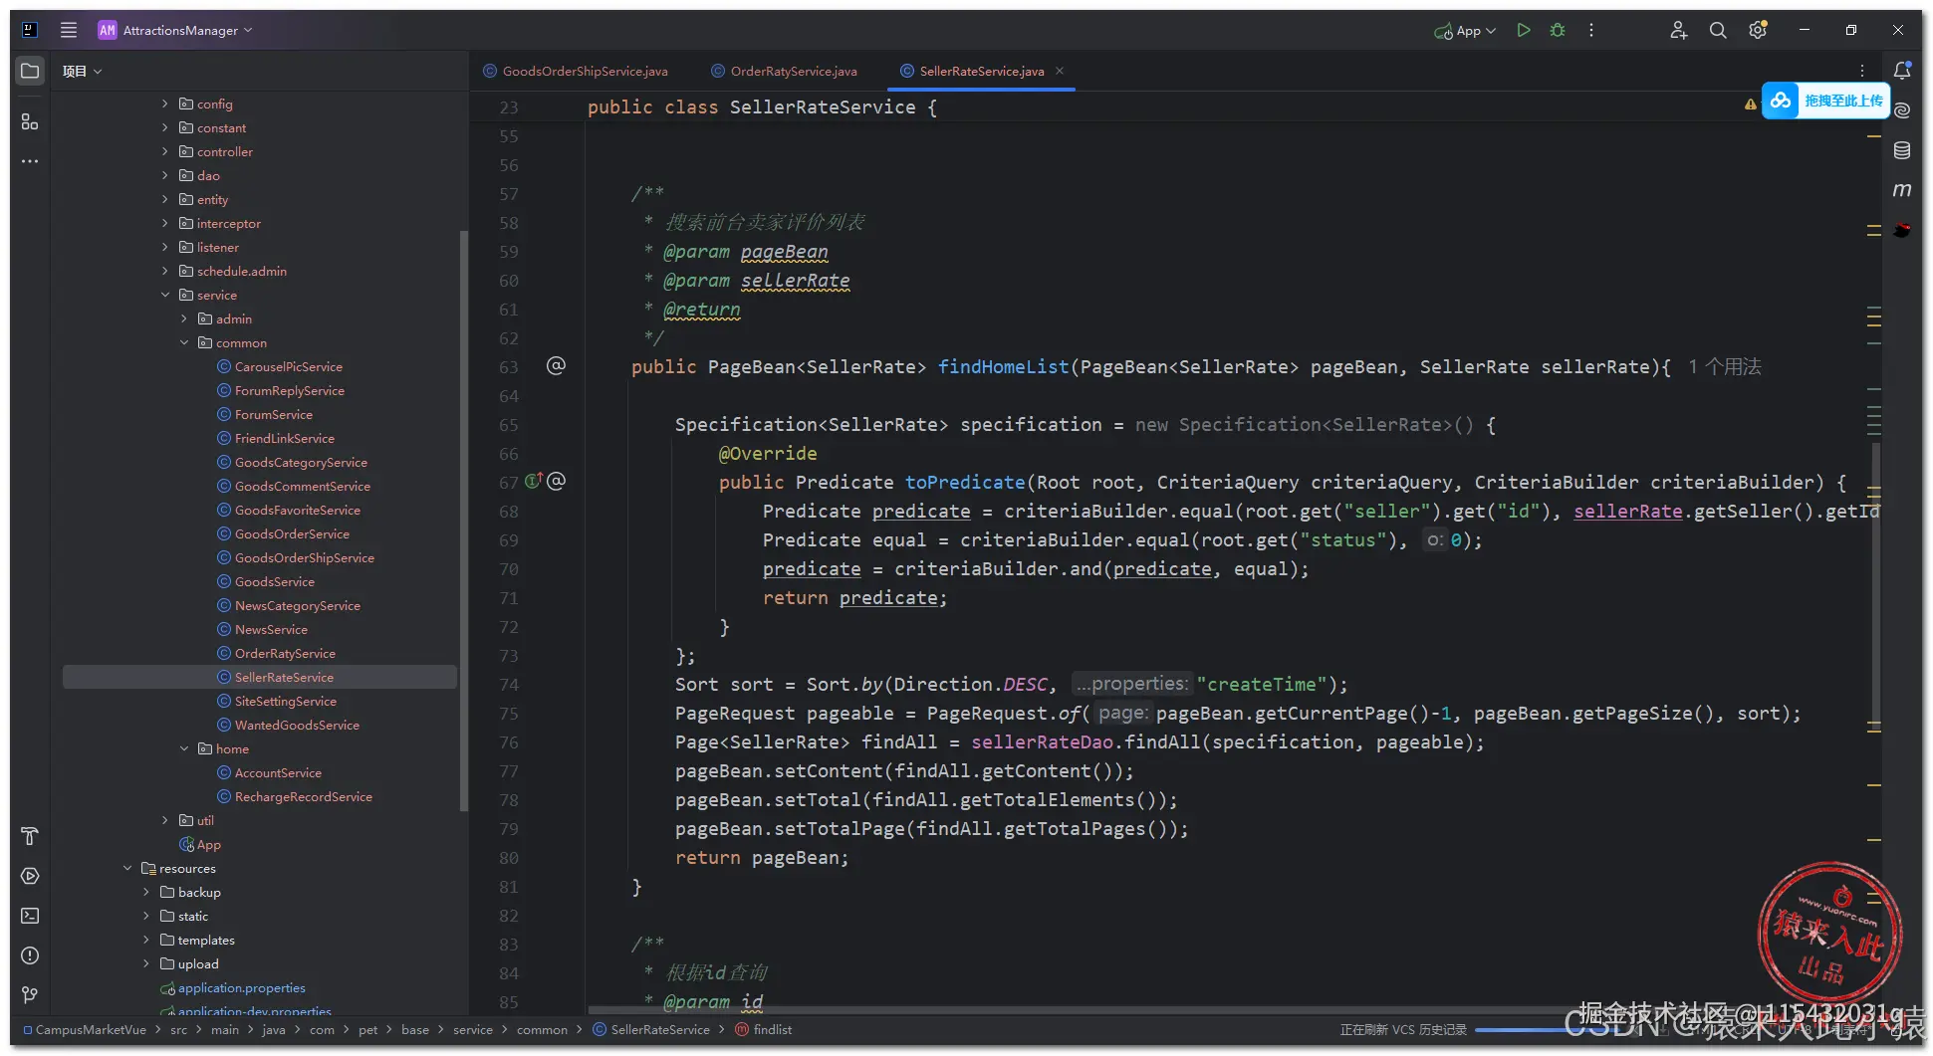The height and width of the screenshot is (1056, 1933).
Task: Click the '1 个用法' usages hint
Action: tap(1725, 367)
